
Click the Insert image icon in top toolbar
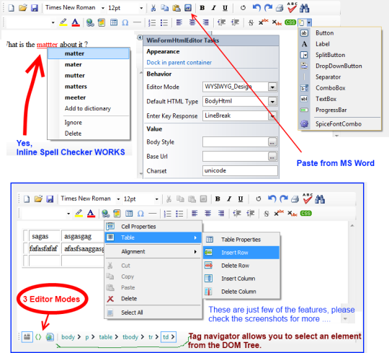[102, 22]
